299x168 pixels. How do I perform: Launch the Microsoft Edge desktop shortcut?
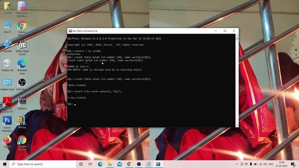click(22, 66)
